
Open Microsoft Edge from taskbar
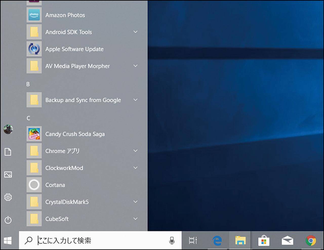(x=217, y=241)
